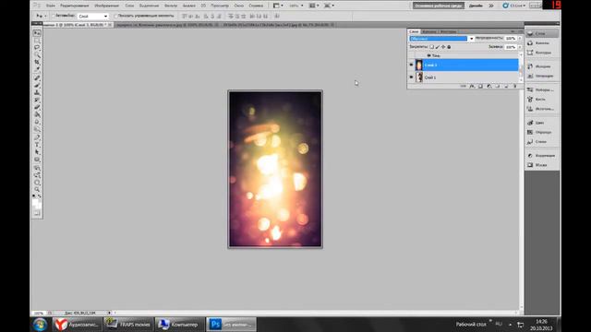Open the Редактирование menu
The image size is (591, 332).
click(74, 6)
